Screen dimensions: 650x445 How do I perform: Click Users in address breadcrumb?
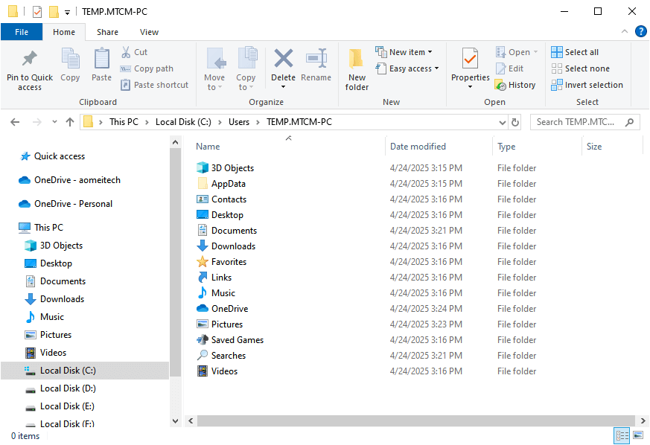coord(239,122)
